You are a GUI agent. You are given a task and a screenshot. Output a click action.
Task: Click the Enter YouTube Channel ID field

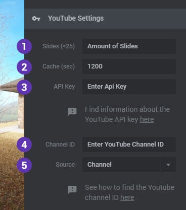click(x=129, y=145)
